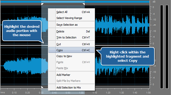This screenshot has width=171, height=95.
Task: Select the Delete menu item
Action: tap(72, 31)
